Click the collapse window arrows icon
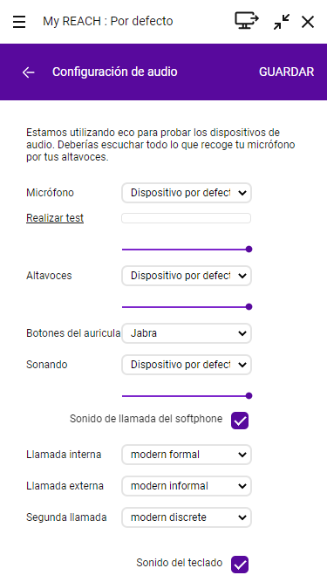This screenshot has height=582, width=327. pyautogui.click(x=282, y=22)
